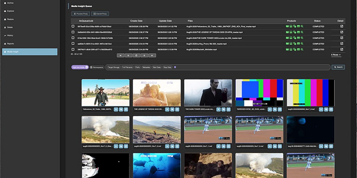
Task: Open the ESTA NOCHE underwater fish thumbnail
Action: 157,166
